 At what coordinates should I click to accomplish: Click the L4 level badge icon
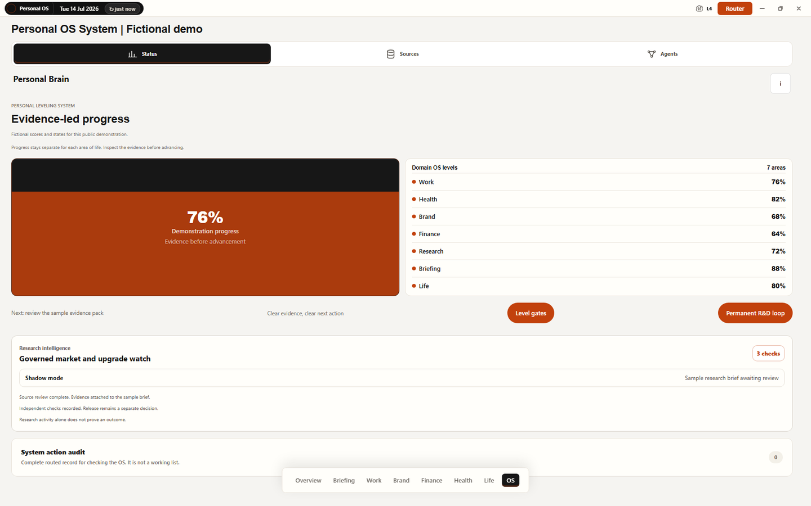click(x=699, y=8)
